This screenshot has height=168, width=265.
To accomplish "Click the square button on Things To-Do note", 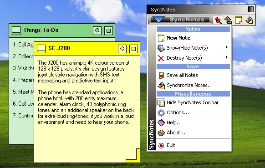I will 108,31.
